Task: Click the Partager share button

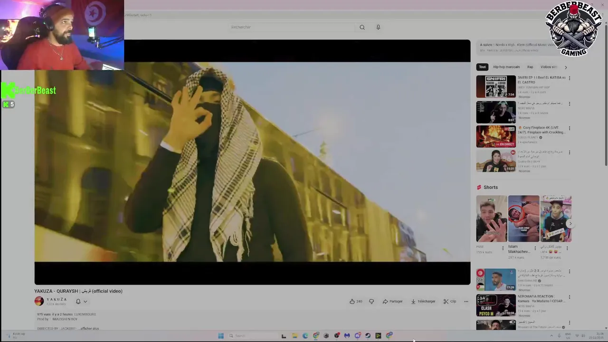Action: pos(392,301)
